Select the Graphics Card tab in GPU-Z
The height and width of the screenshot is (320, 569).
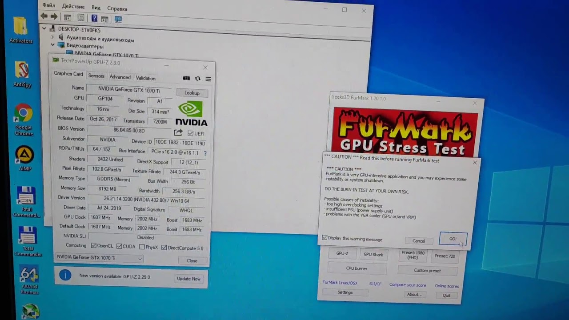(68, 74)
